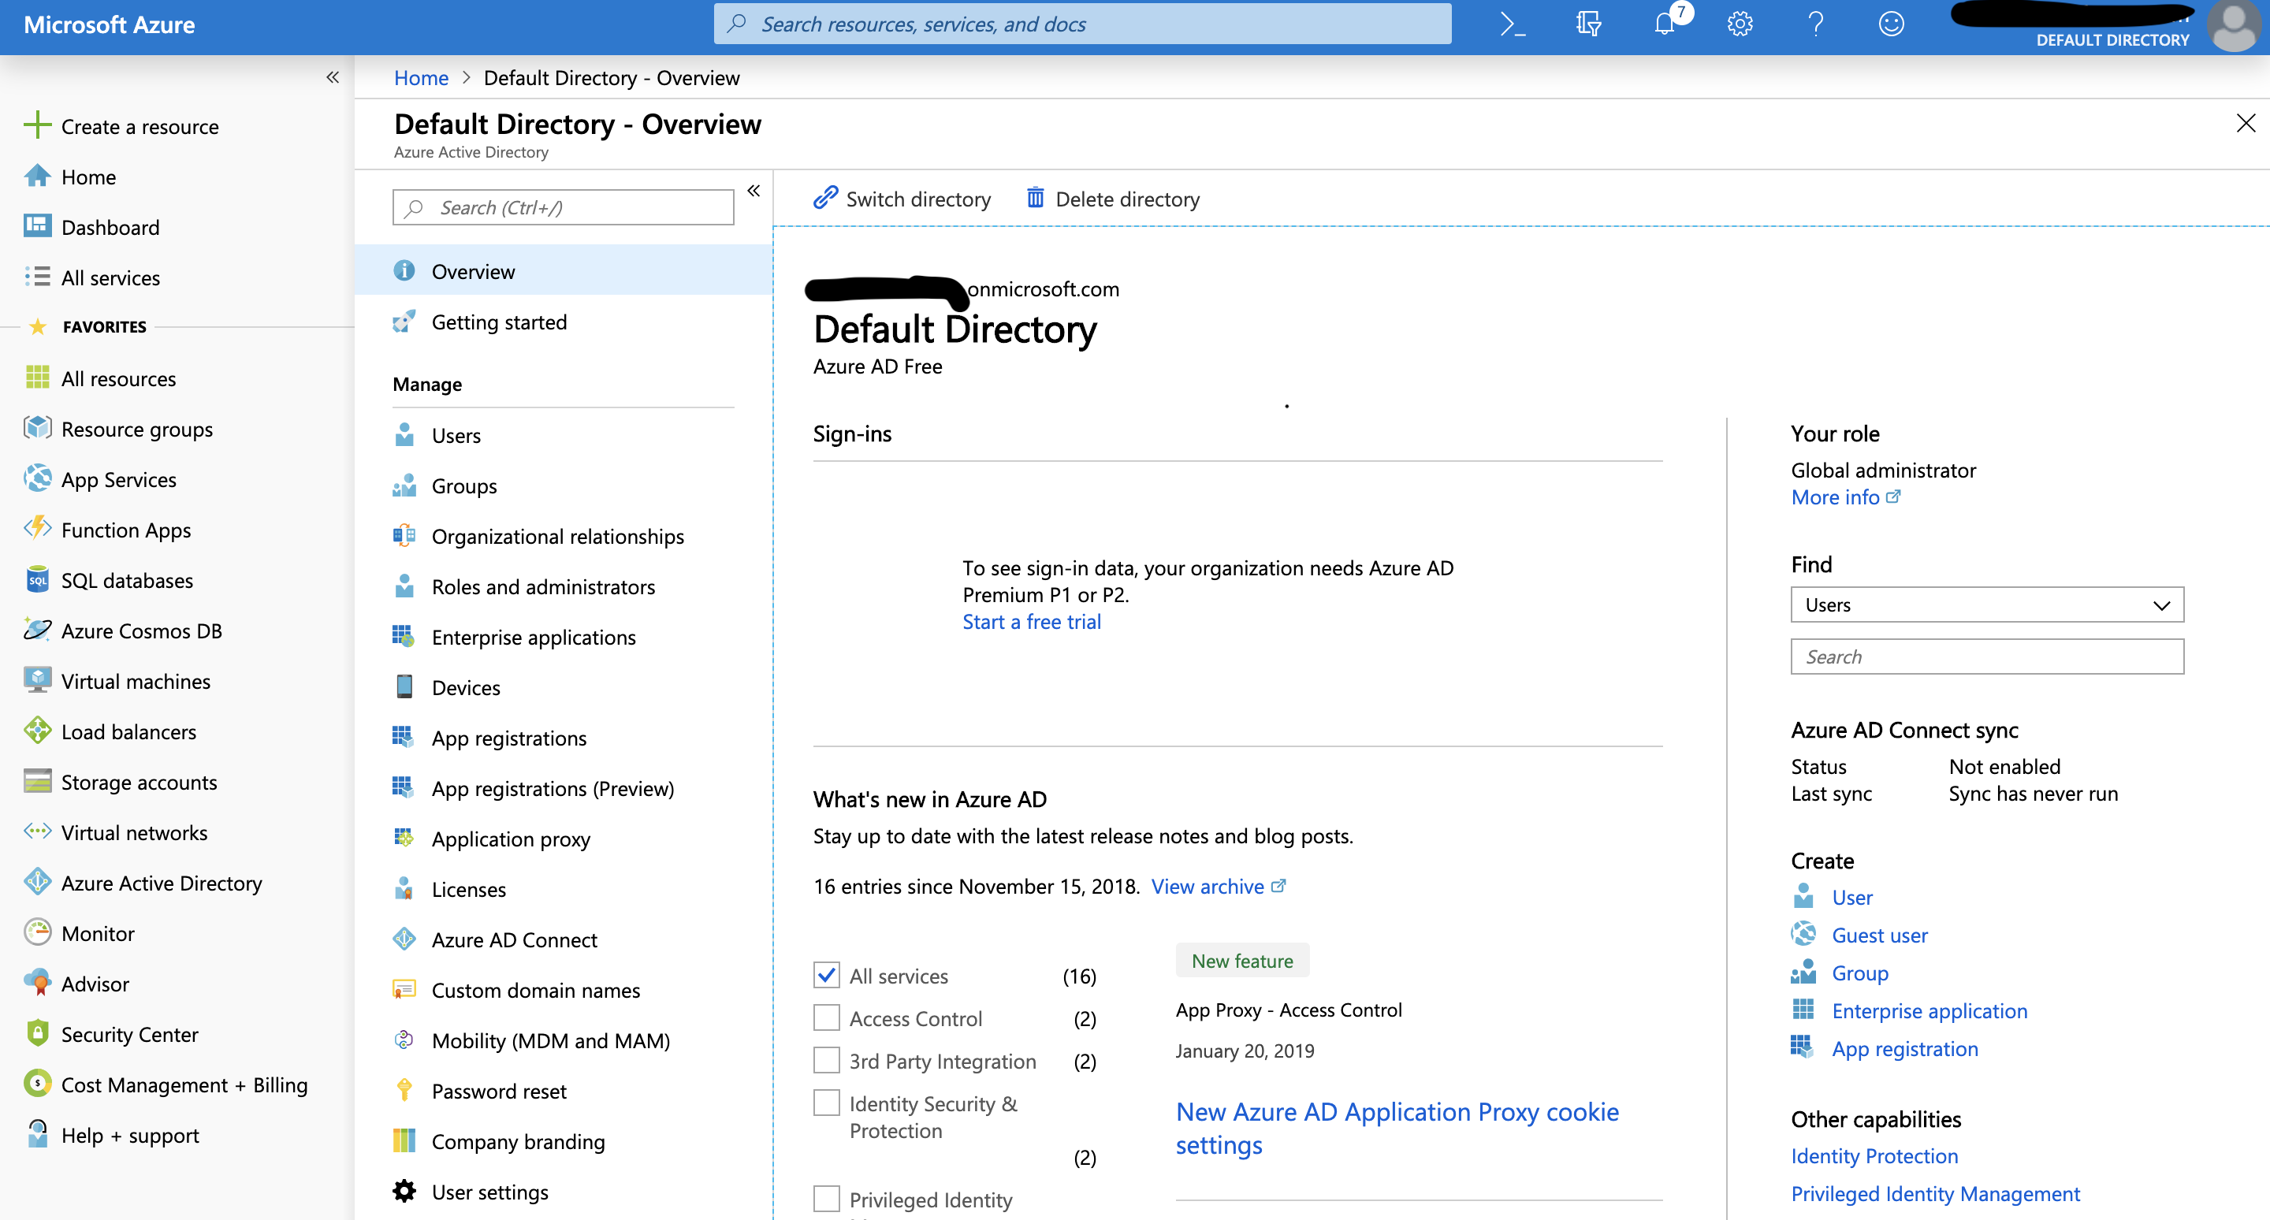Check the Access Control filter checkbox
The width and height of the screenshot is (2270, 1220).
pos(827,1017)
